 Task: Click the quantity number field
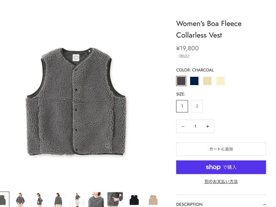click(x=195, y=126)
